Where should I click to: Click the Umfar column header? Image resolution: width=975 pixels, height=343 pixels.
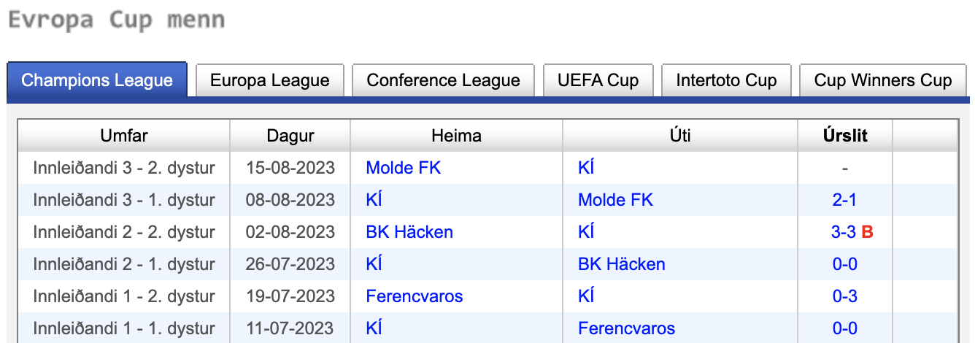(124, 136)
